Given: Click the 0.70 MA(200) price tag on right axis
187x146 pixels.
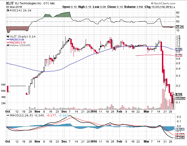Looking at the screenshot, I should (x=179, y=55).
